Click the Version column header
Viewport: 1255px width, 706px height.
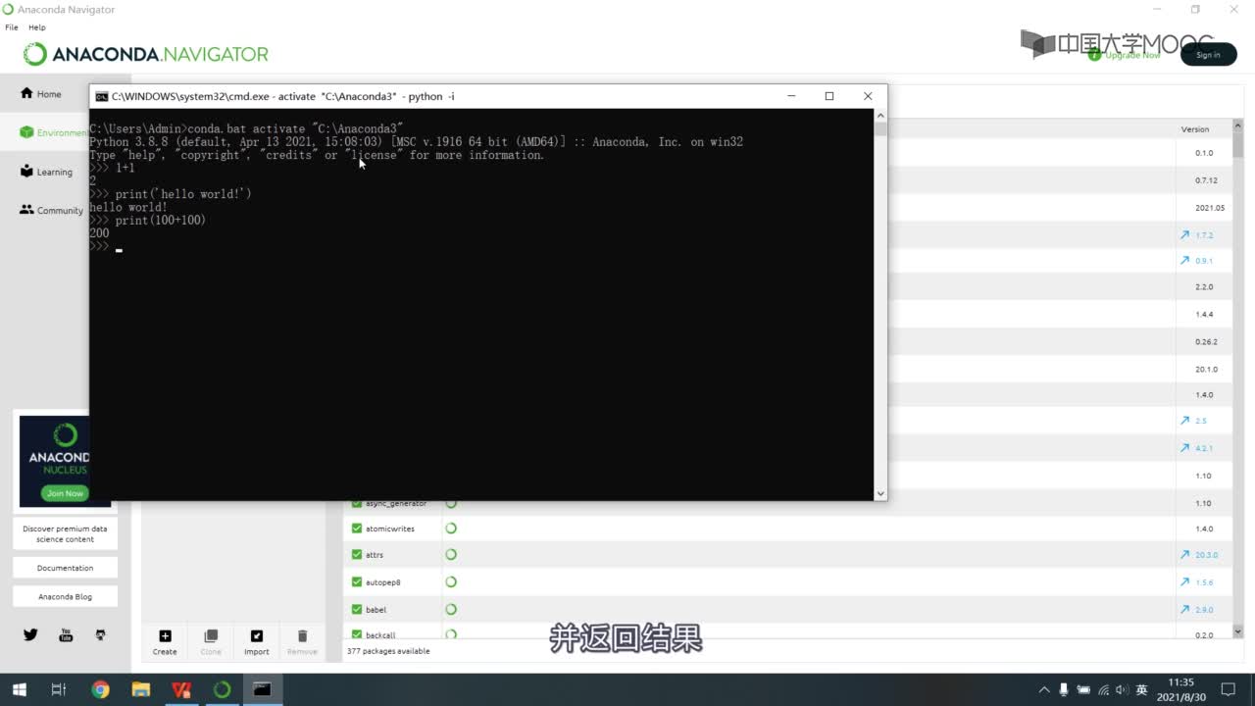click(1195, 129)
